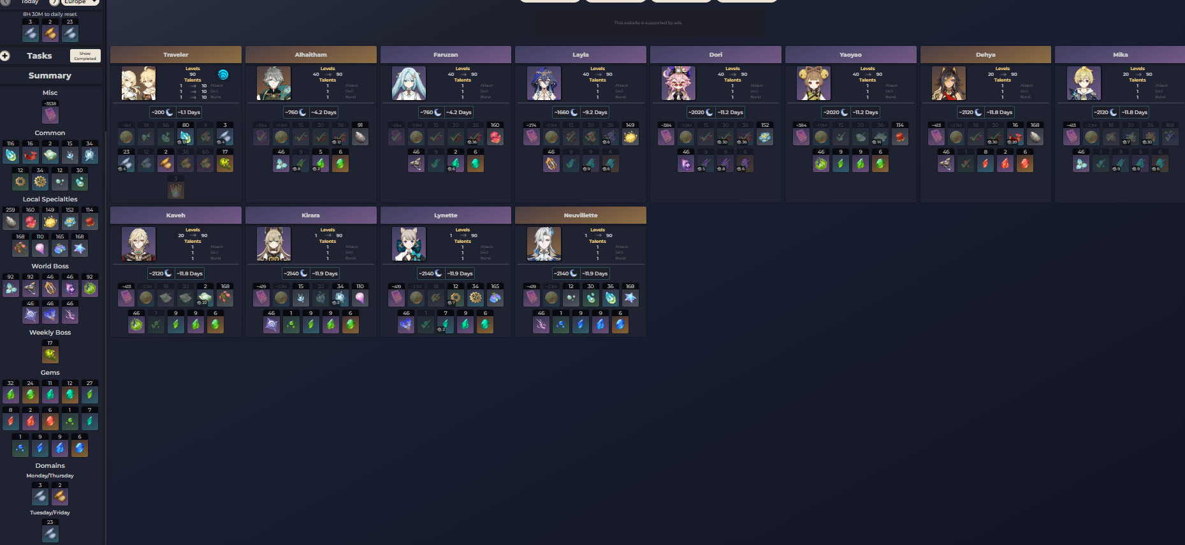1185x545 pixels.
Task: Open the Europe server dropdown
Action: point(81,2)
